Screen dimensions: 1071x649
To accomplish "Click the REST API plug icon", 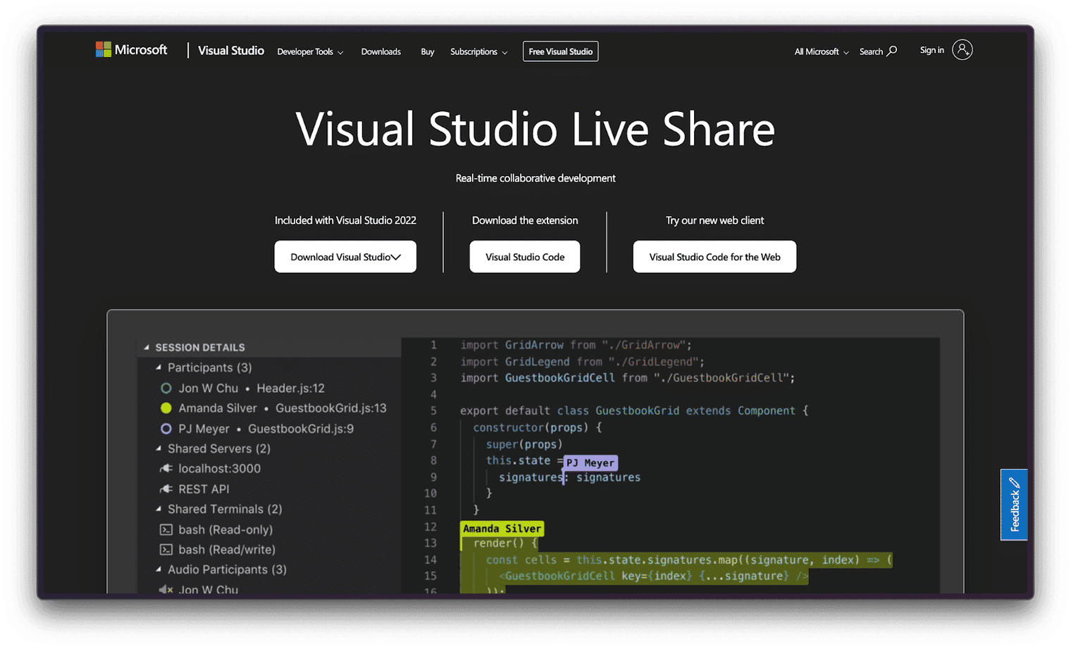I will point(166,489).
